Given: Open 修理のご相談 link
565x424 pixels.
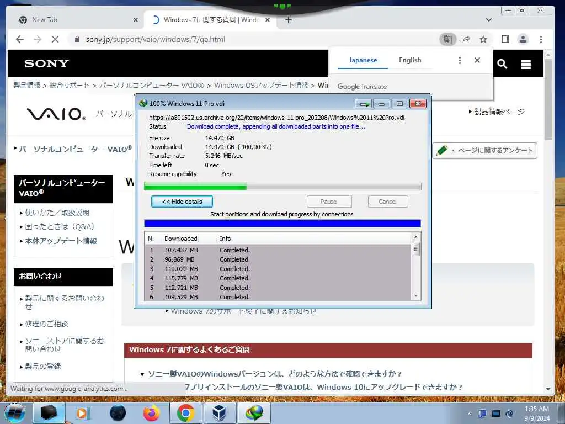Looking at the screenshot, I should coord(46,324).
